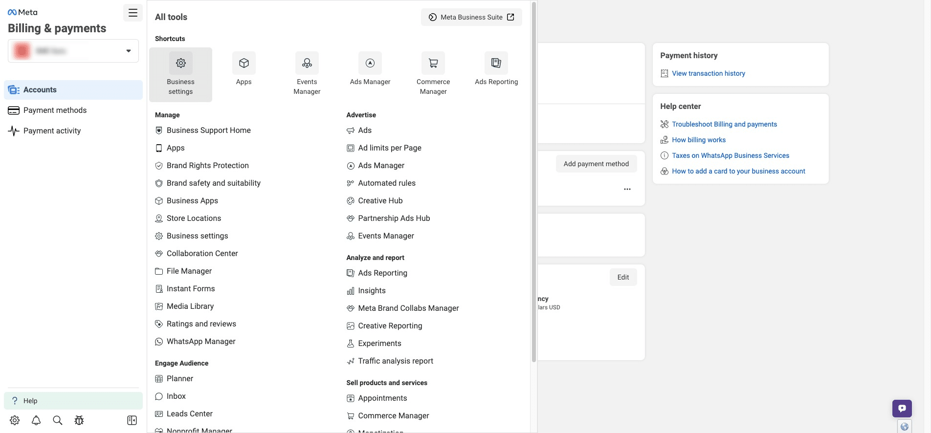Viewport: 931px width, 433px height.
Task: Click the bug report icon
Action: pos(79,420)
